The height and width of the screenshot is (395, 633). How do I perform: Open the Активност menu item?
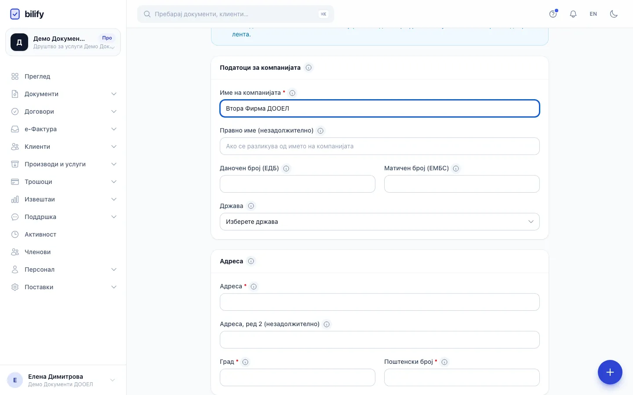point(63,234)
